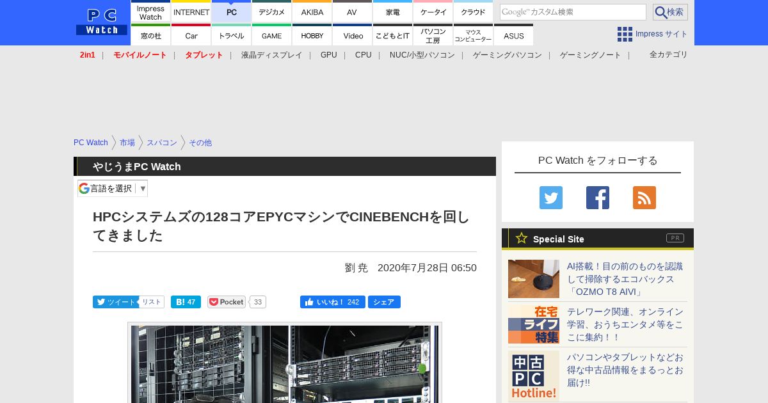The width and height of the screenshot is (768, 403).
Task: Open the 全カテゴリ category list
Action: click(x=668, y=54)
